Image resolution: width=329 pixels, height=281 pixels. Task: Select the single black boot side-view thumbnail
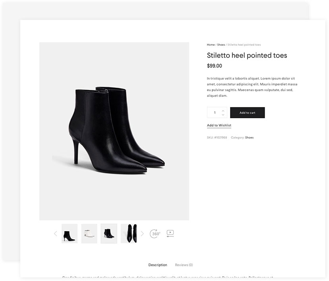(x=69, y=234)
